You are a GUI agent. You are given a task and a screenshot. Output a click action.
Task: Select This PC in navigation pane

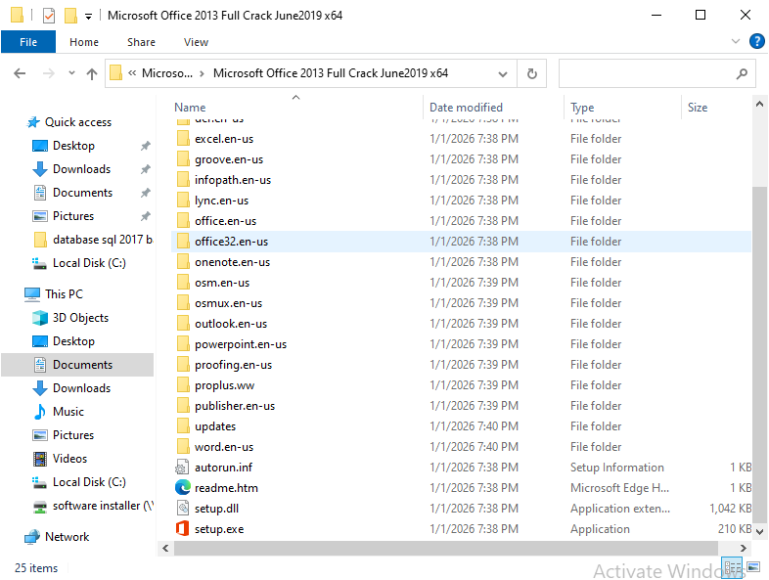[x=64, y=294]
